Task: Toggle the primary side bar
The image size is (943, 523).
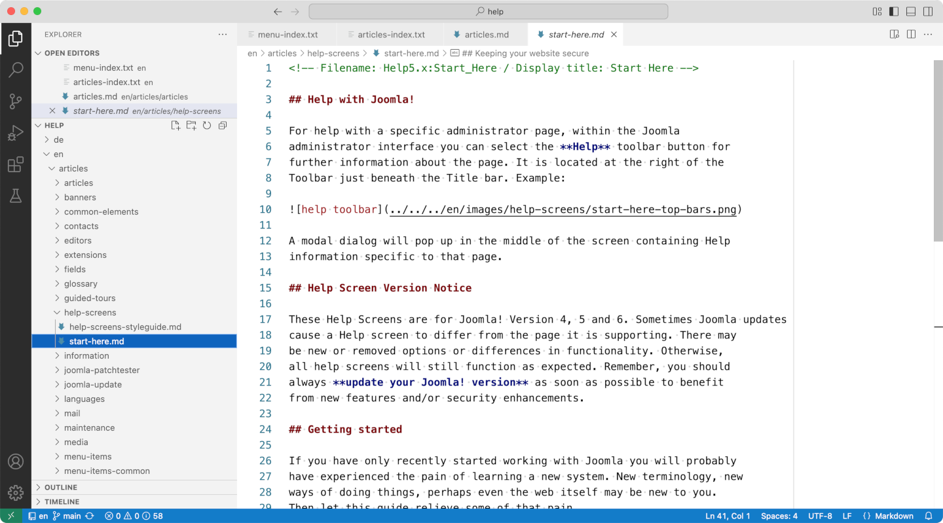Action: tap(894, 11)
